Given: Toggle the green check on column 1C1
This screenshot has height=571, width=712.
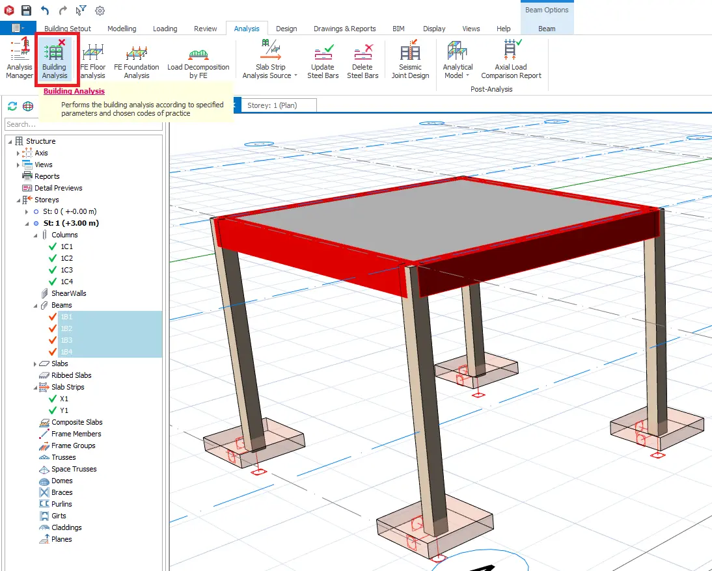Looking at the screenshot, I should (53, 246).
